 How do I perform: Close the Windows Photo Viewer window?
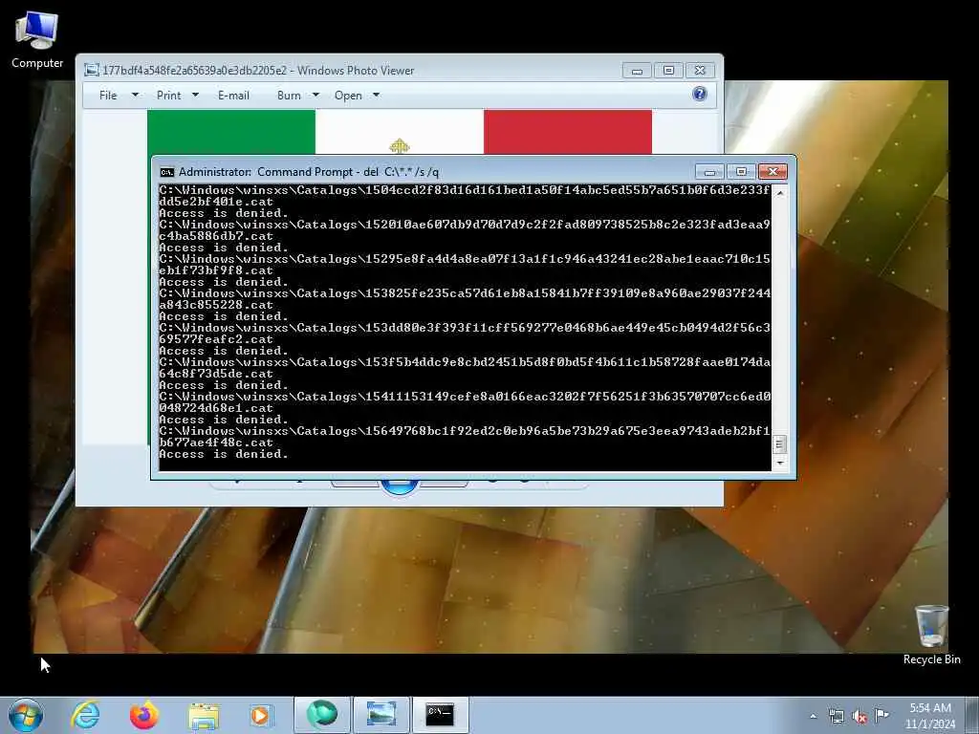click(x=700, y=71)
